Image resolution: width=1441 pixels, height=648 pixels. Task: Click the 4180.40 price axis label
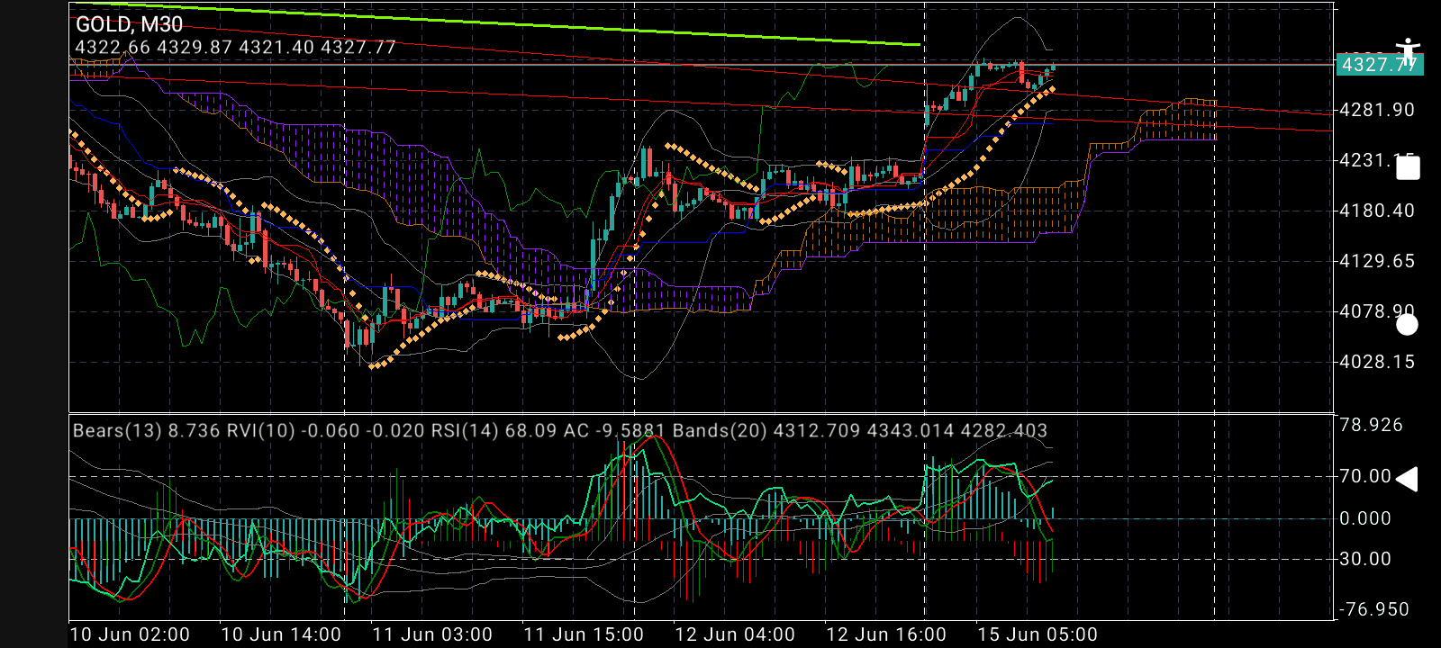[1377, 211]
